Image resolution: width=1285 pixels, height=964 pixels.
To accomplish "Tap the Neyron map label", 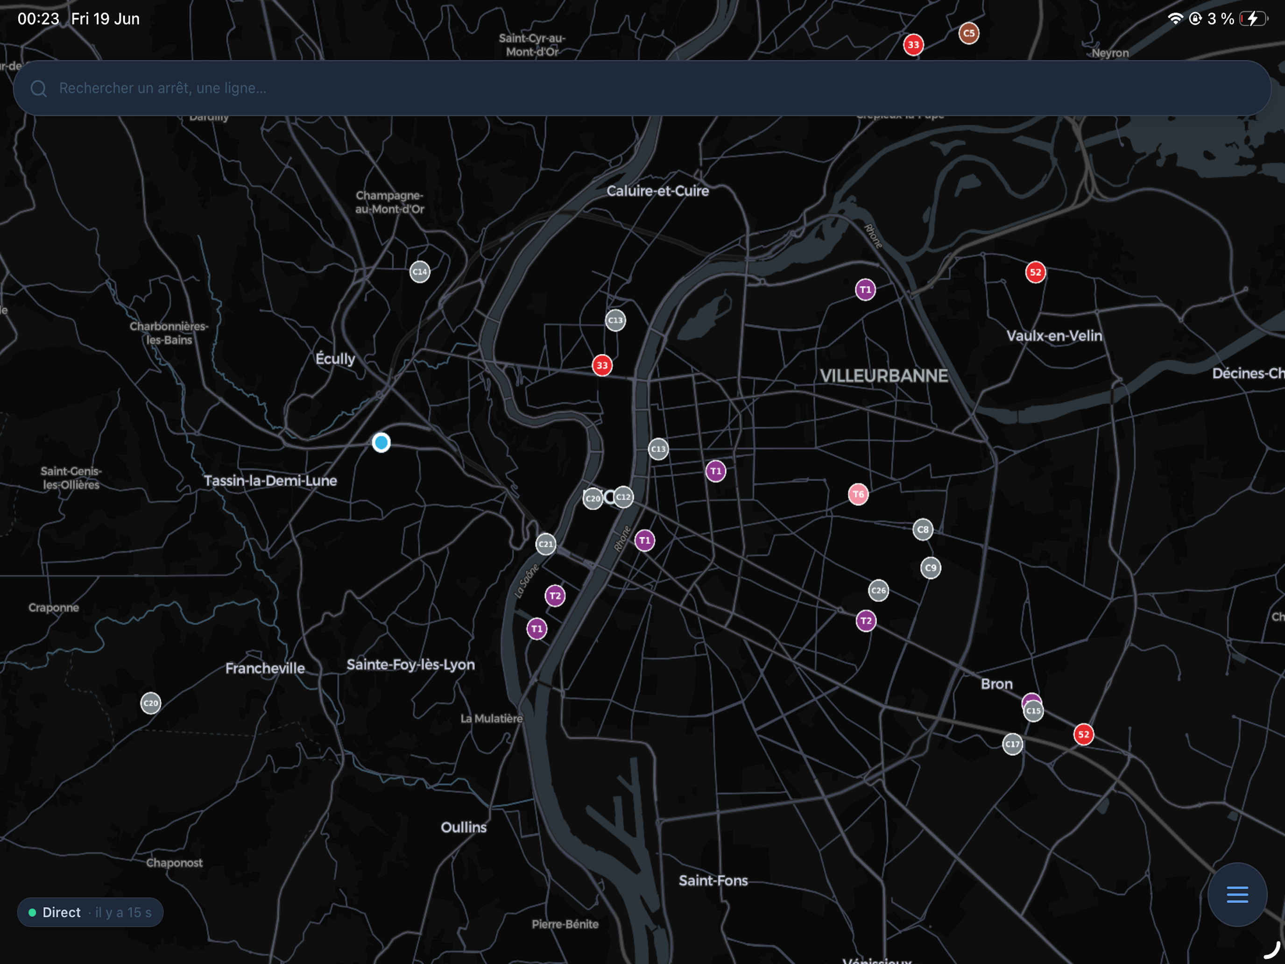I will pyautogui.click(x=1110, y=53).
